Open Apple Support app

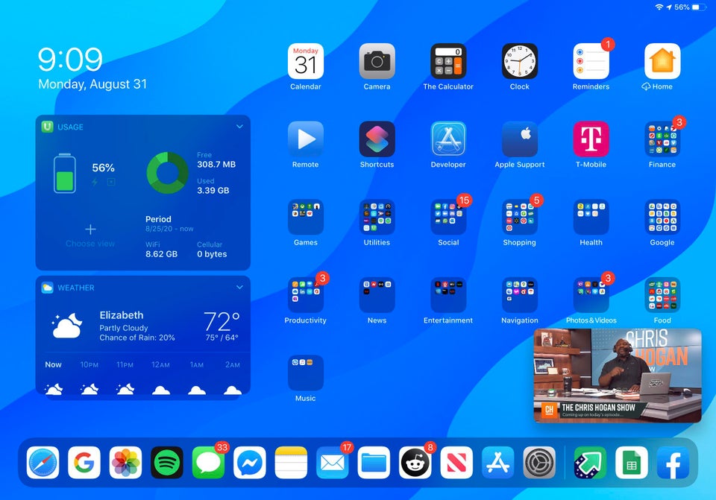tap(520, 139)
